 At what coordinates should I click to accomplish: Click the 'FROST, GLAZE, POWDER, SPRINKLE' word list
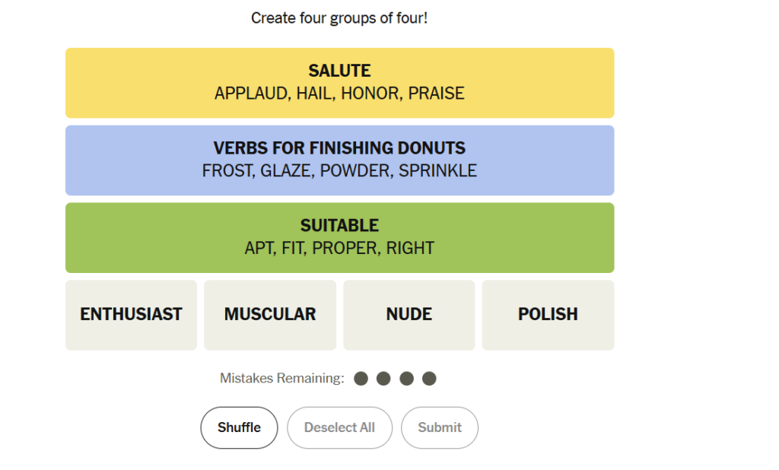[340, 171]
